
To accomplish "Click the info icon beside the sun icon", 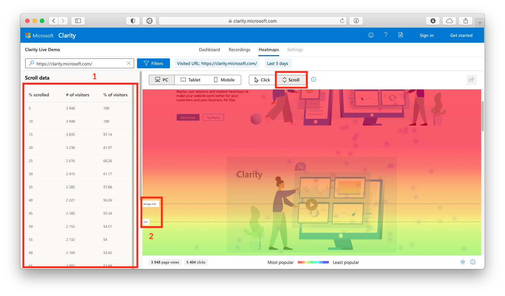I will coord(472,262).
